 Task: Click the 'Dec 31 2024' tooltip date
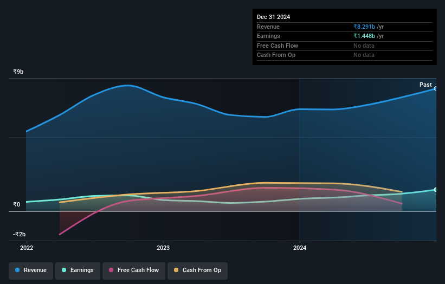pos(273,17)
